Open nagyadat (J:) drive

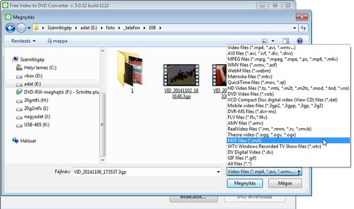pyautogui.click(x=37, y=116)
